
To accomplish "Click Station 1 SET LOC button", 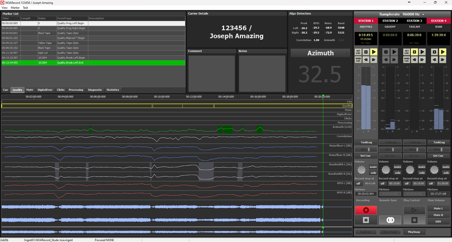I will point(358,52).
